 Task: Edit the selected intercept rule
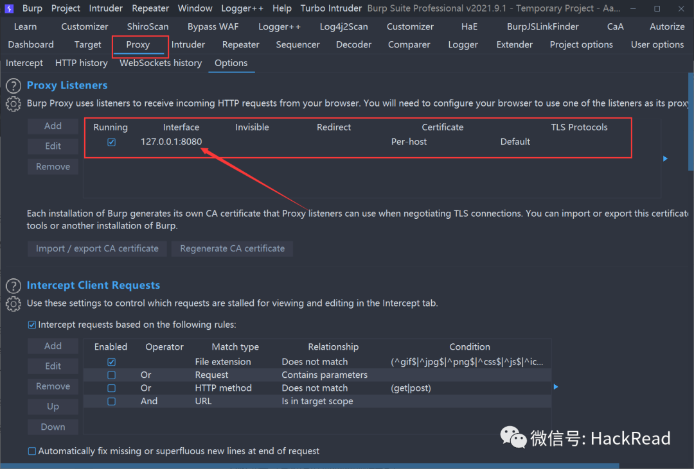[53, 366]
